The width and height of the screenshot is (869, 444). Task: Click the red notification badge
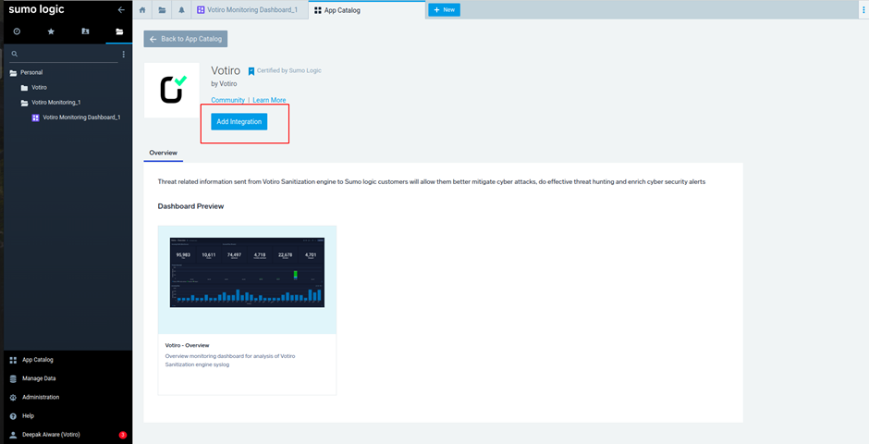[122, 435]
